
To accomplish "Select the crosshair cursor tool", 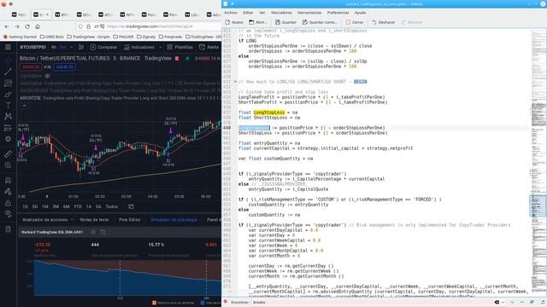I will [8, 61].
